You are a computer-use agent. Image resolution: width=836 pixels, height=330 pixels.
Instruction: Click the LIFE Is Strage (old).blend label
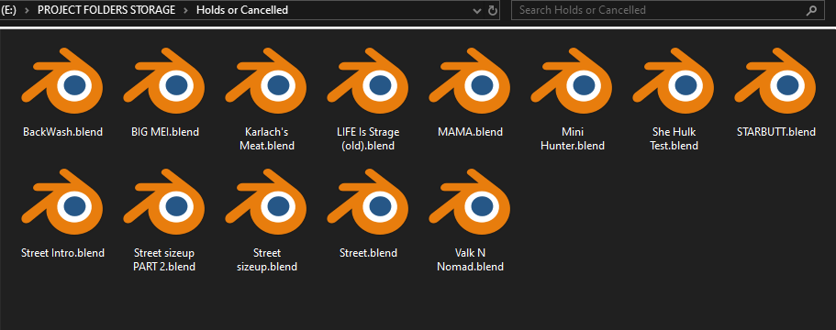[368, 138]
